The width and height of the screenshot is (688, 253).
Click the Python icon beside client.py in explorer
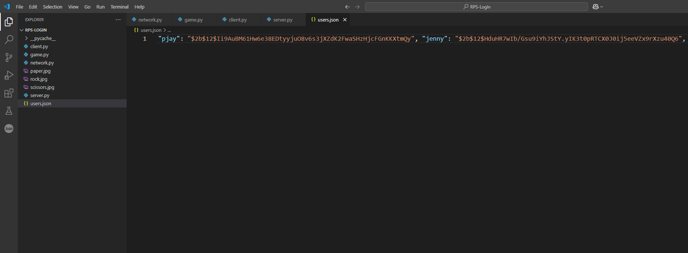click(x=26, y=46)
